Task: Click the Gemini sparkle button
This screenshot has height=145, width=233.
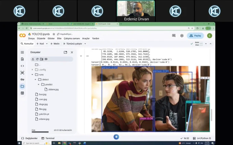Action: click(x=116, y=137)
